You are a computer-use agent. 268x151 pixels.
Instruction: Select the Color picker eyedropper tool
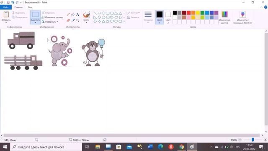[x=73, y=21]
